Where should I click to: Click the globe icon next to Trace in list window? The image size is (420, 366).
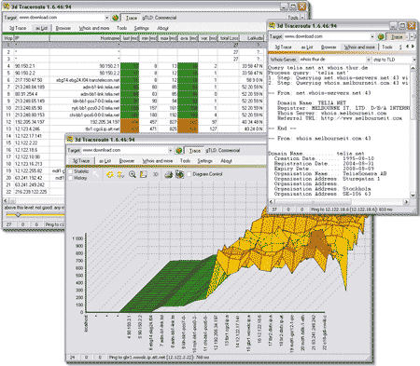pos(115,18)
